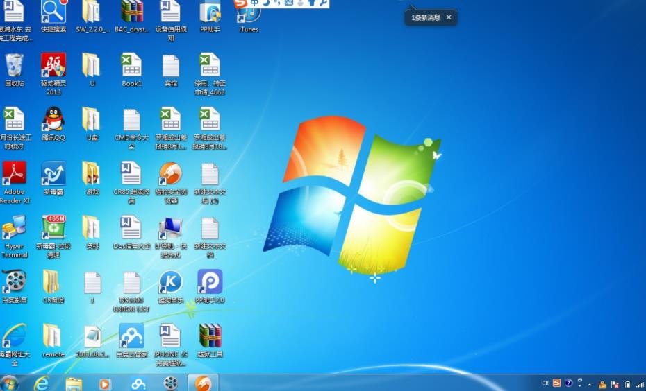
Task: Launch 驱动精灵 2013 shortcut
Action: click(53, 74)
